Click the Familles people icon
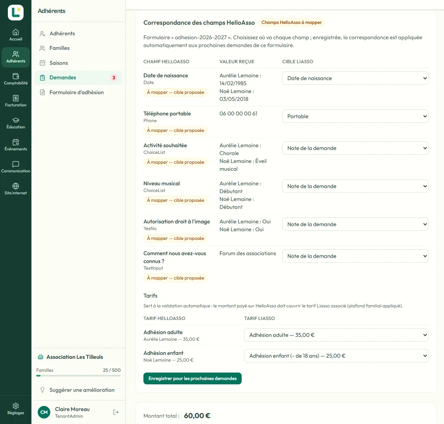Viewport: 444px width, 424px height. pyautogui.click(x=42, y=48)
